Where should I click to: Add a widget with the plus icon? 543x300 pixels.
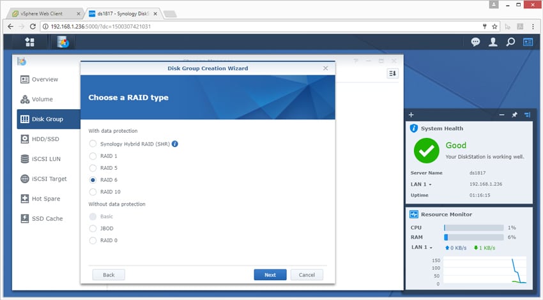coord(411,115)
